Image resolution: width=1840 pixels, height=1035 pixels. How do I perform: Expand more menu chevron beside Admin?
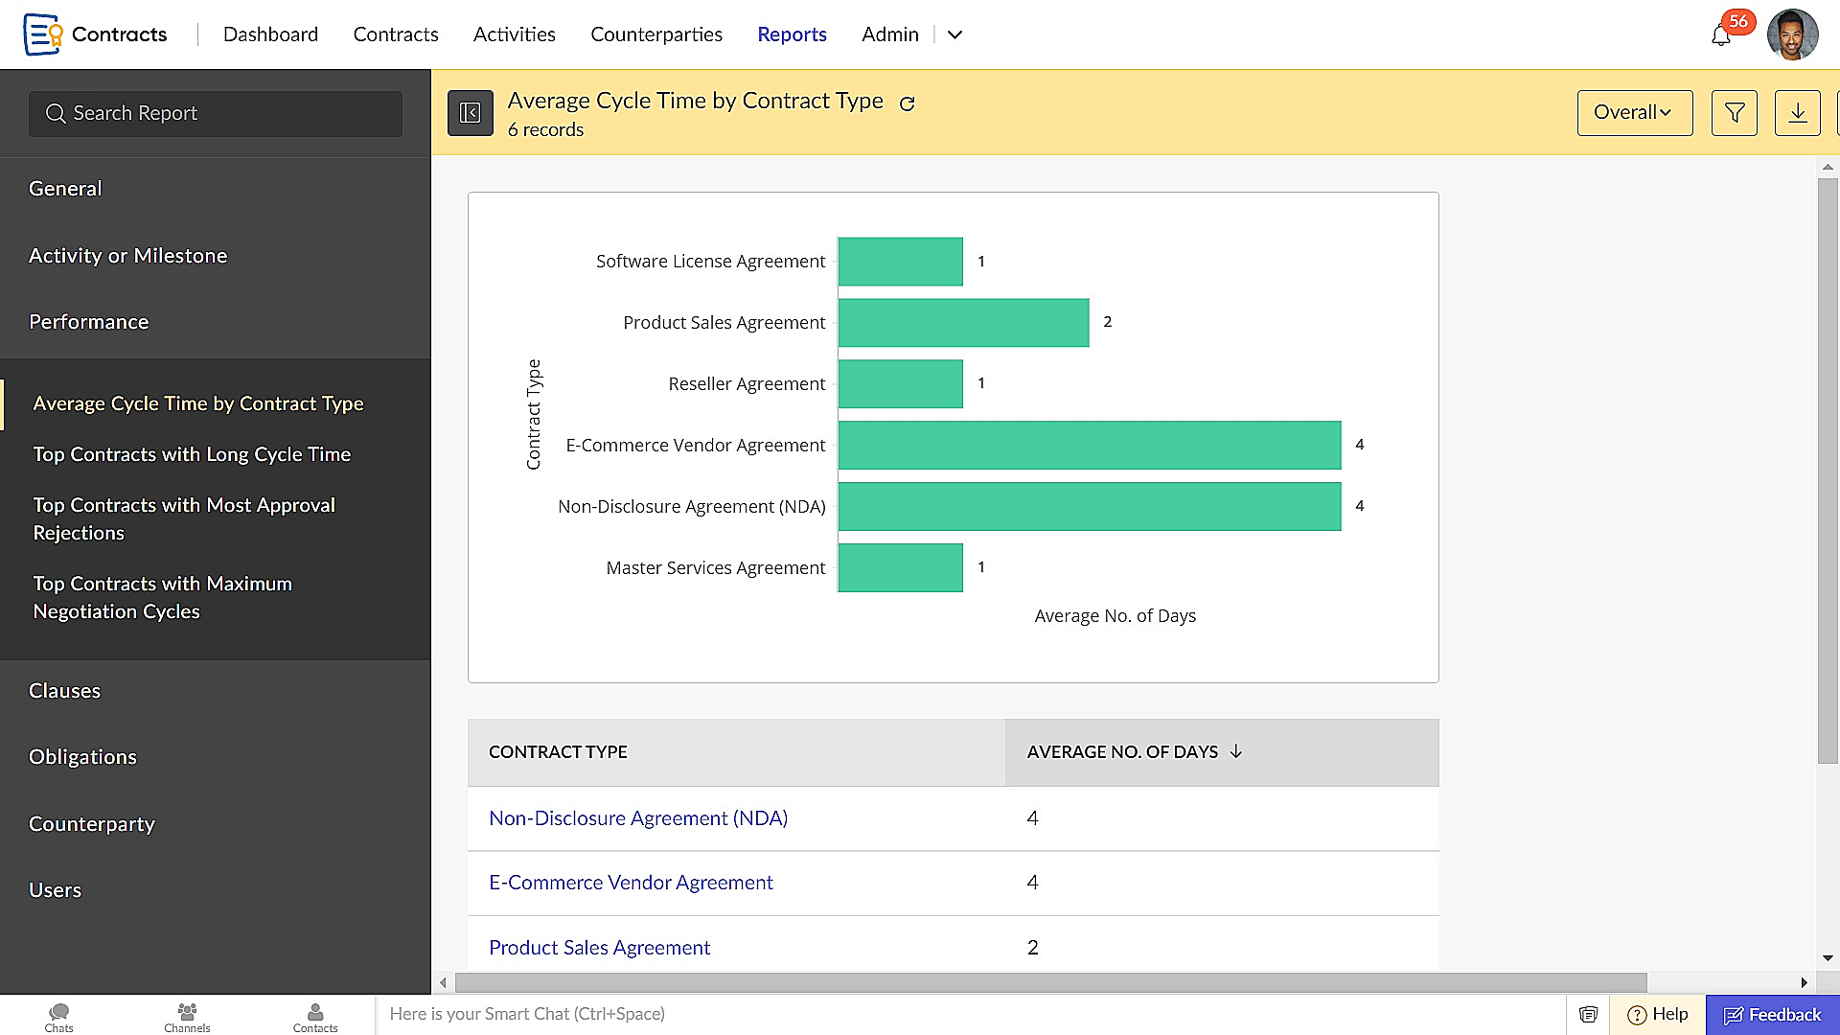point(954,35)
